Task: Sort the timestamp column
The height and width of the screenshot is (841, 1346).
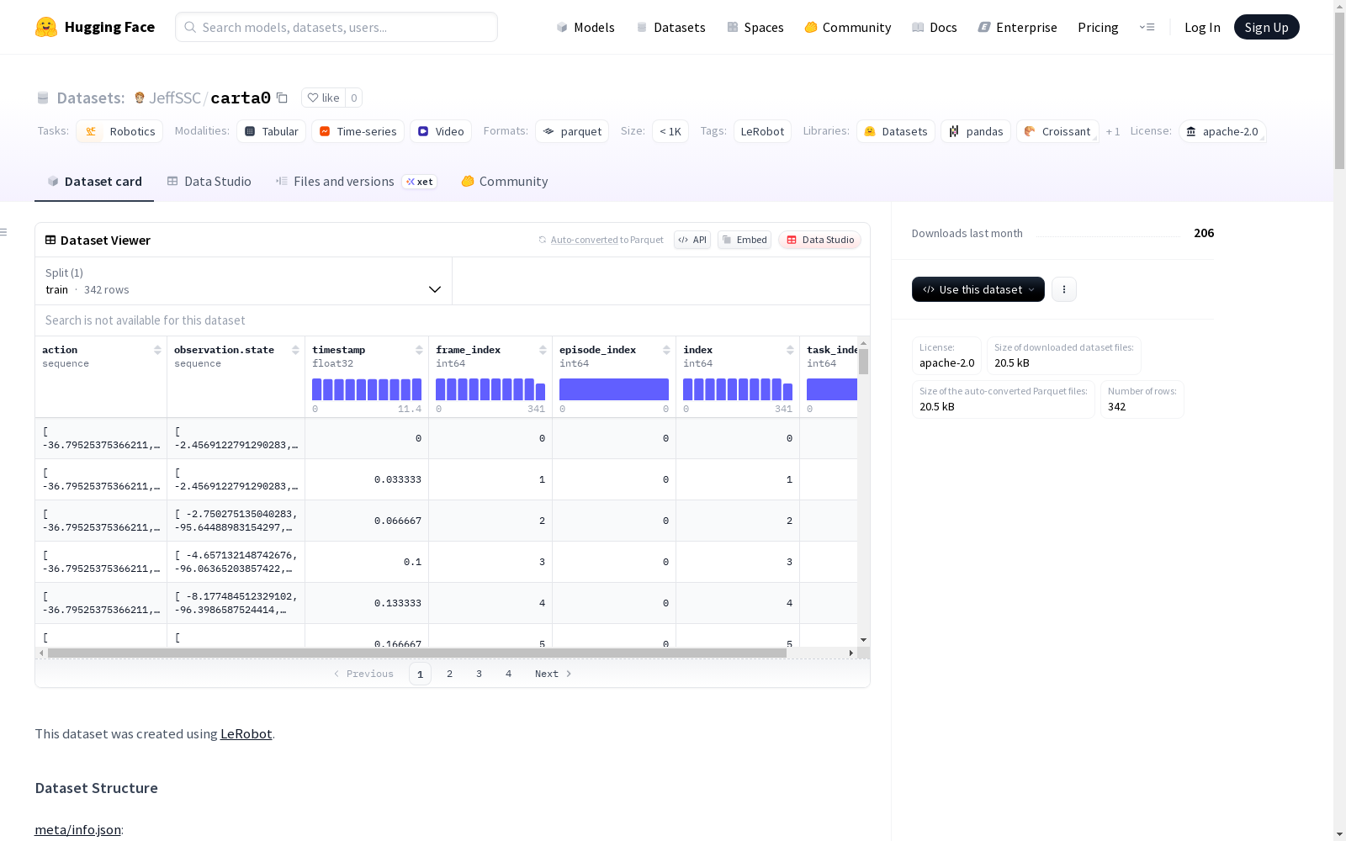Action: tap(419, 350)
